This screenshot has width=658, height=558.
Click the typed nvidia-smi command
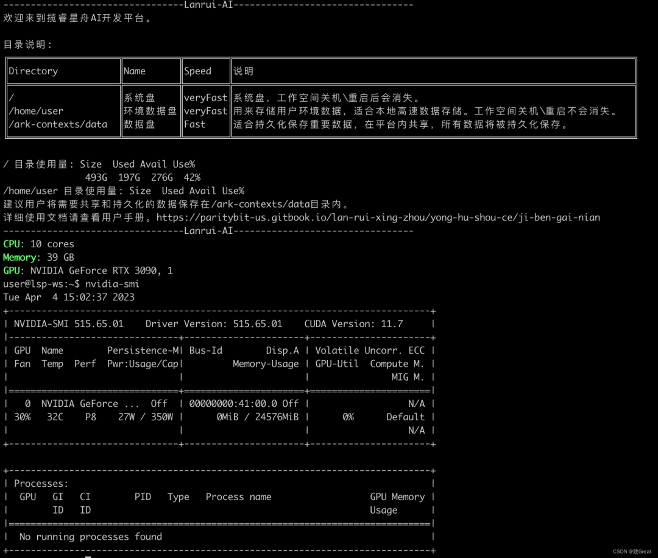(112, 284)
